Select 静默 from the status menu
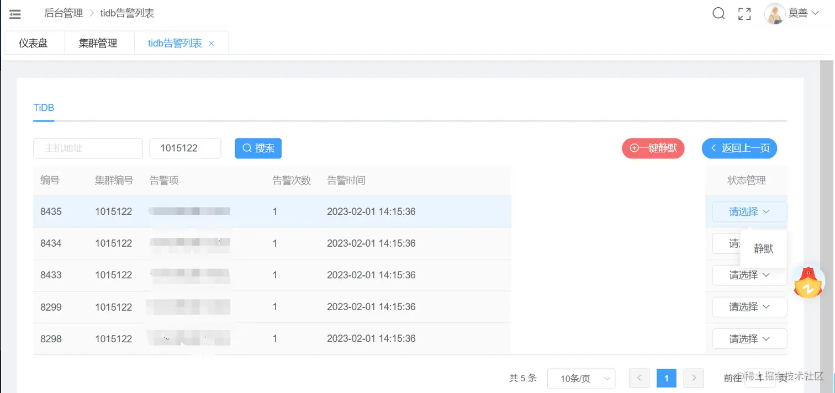Screen dimensions: 835x393 [764, 248]
